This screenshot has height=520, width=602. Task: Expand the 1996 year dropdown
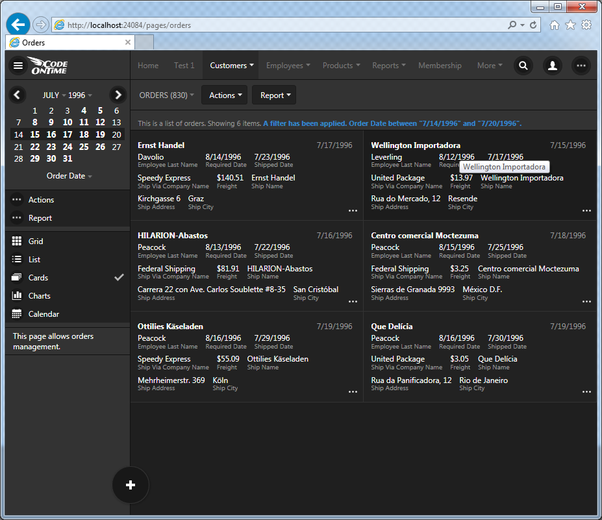point(81,95)
